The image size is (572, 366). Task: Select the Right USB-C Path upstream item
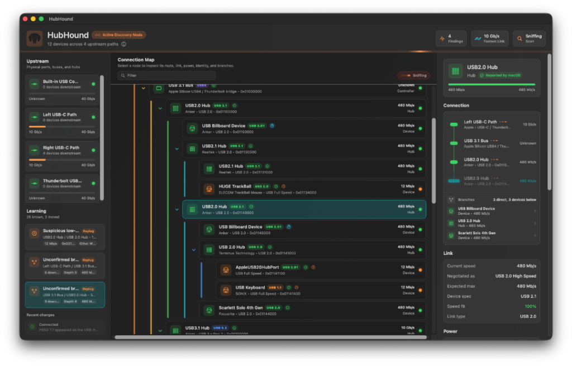63,155
